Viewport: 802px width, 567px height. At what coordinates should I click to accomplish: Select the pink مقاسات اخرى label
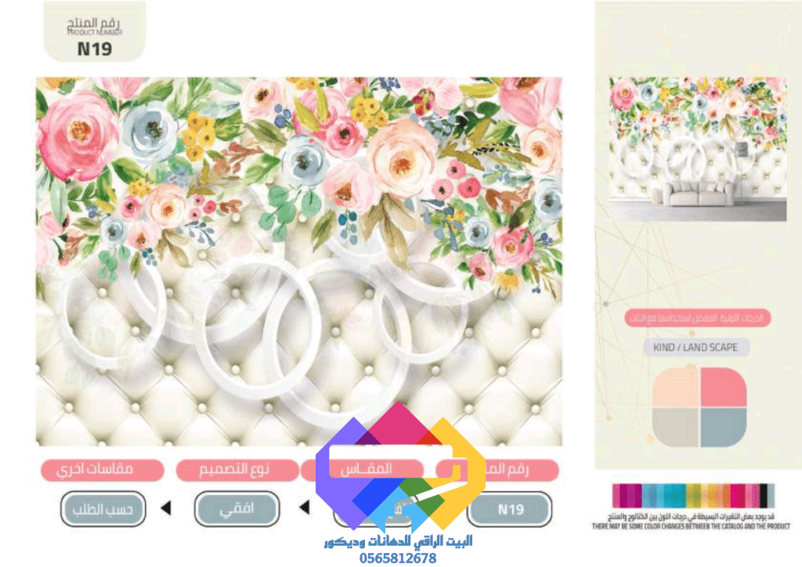(x=103, y=469)
